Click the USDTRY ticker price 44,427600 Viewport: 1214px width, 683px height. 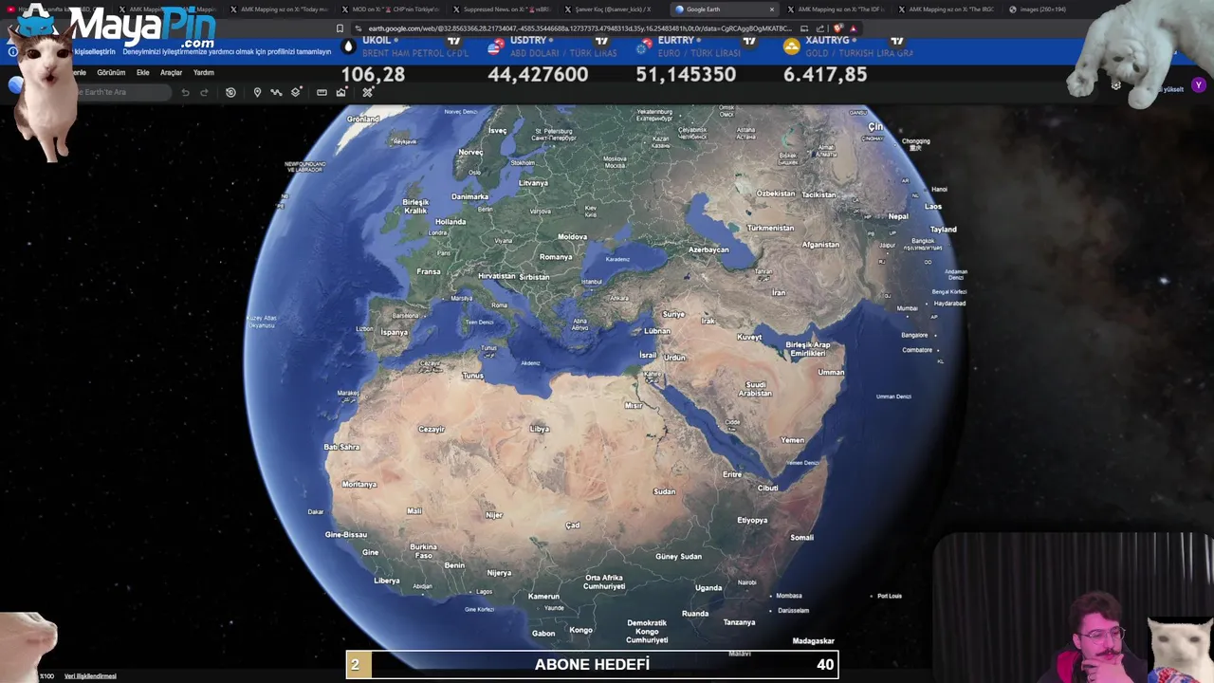coord(538,74)
